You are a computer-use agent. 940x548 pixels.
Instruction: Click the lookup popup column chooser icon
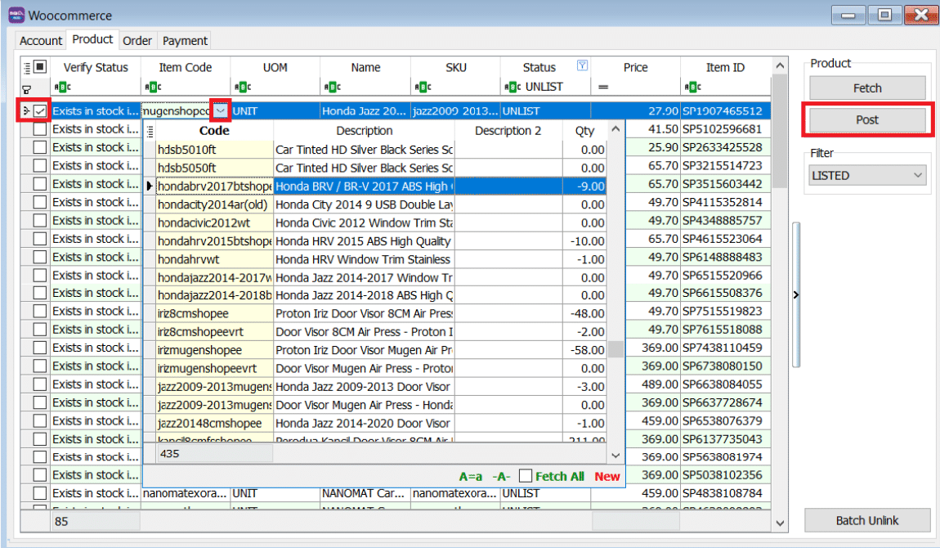[150, 131]
